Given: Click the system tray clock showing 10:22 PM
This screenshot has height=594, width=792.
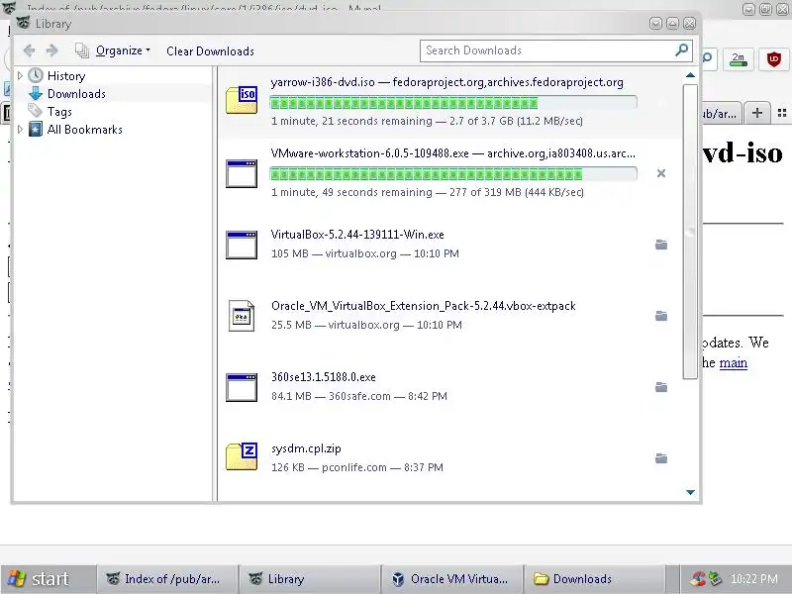Looking at the screenshot, I should 753,579.
